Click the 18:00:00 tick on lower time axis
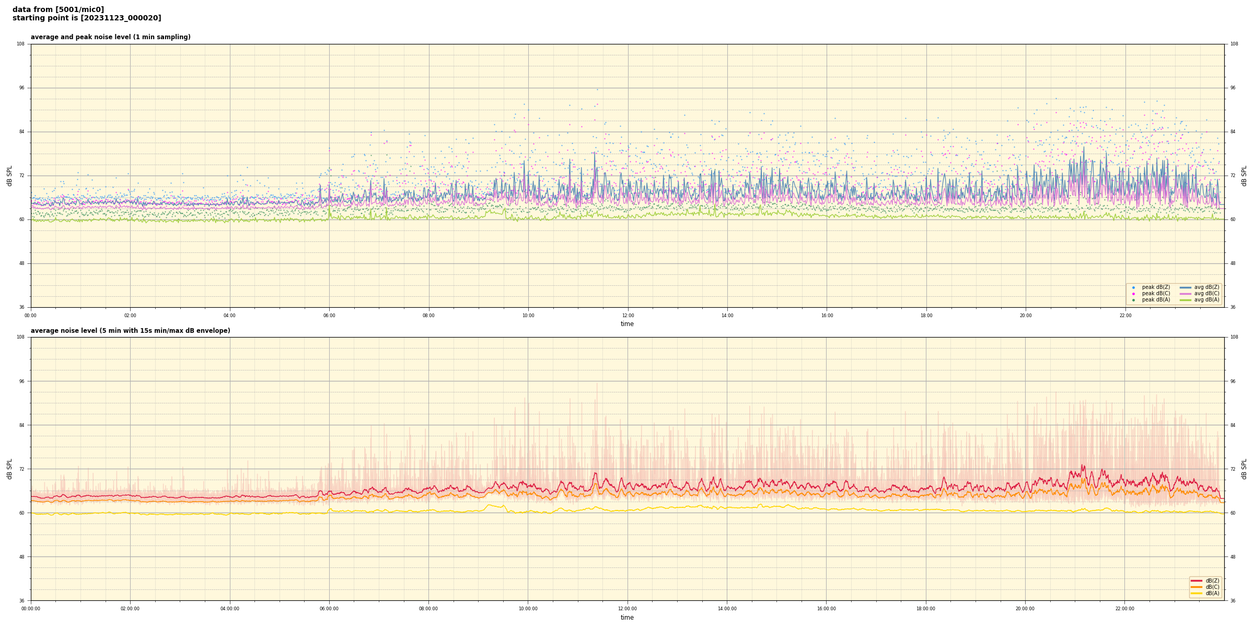Viewport: 1254px width, 627px height. point(926,609)
